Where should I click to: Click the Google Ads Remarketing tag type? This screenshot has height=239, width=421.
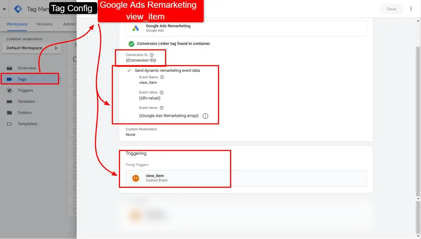click(246, 28)
